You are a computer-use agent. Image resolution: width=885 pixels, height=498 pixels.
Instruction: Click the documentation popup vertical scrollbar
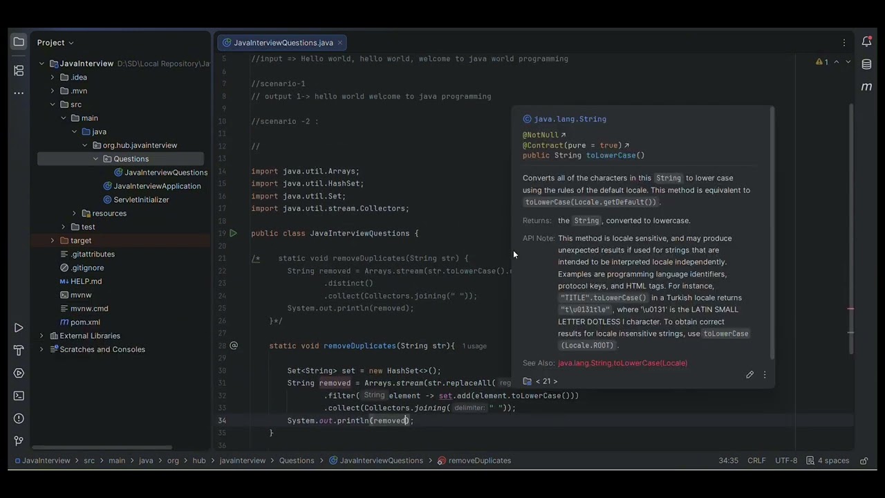click(773, 234)
